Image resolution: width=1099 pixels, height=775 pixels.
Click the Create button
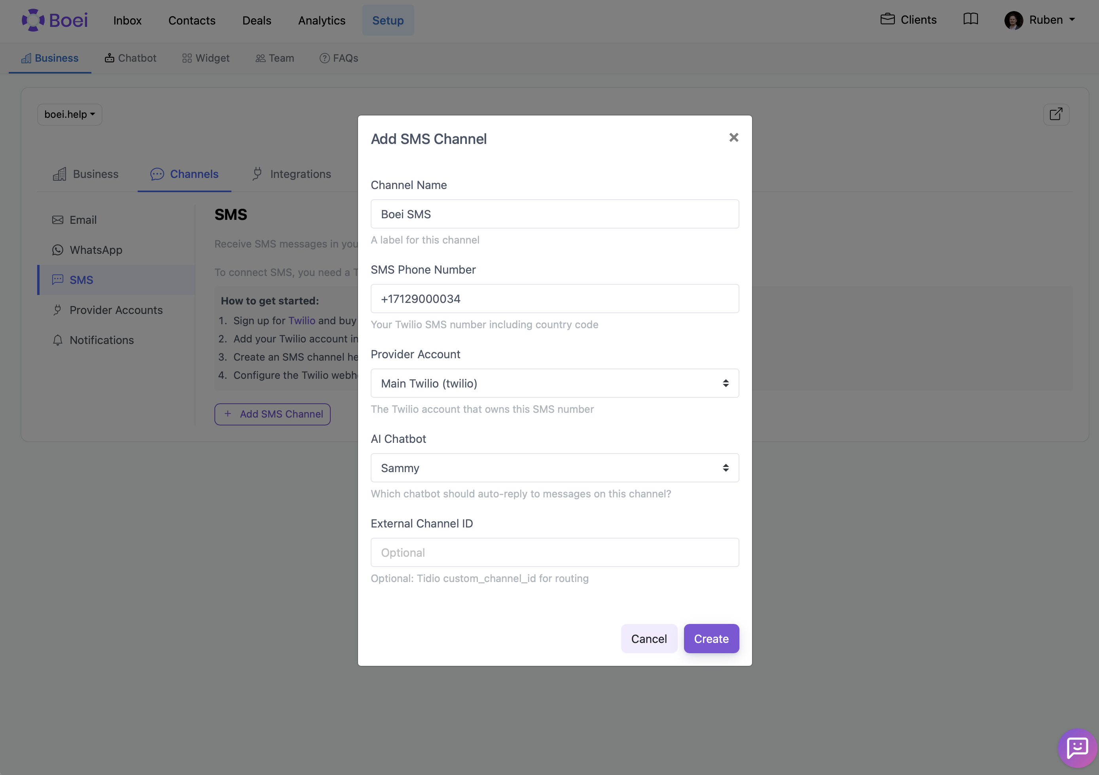[x=711, y=639]
